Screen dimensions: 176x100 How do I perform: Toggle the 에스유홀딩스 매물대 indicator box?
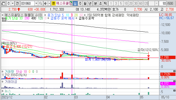tap(3, 15)
